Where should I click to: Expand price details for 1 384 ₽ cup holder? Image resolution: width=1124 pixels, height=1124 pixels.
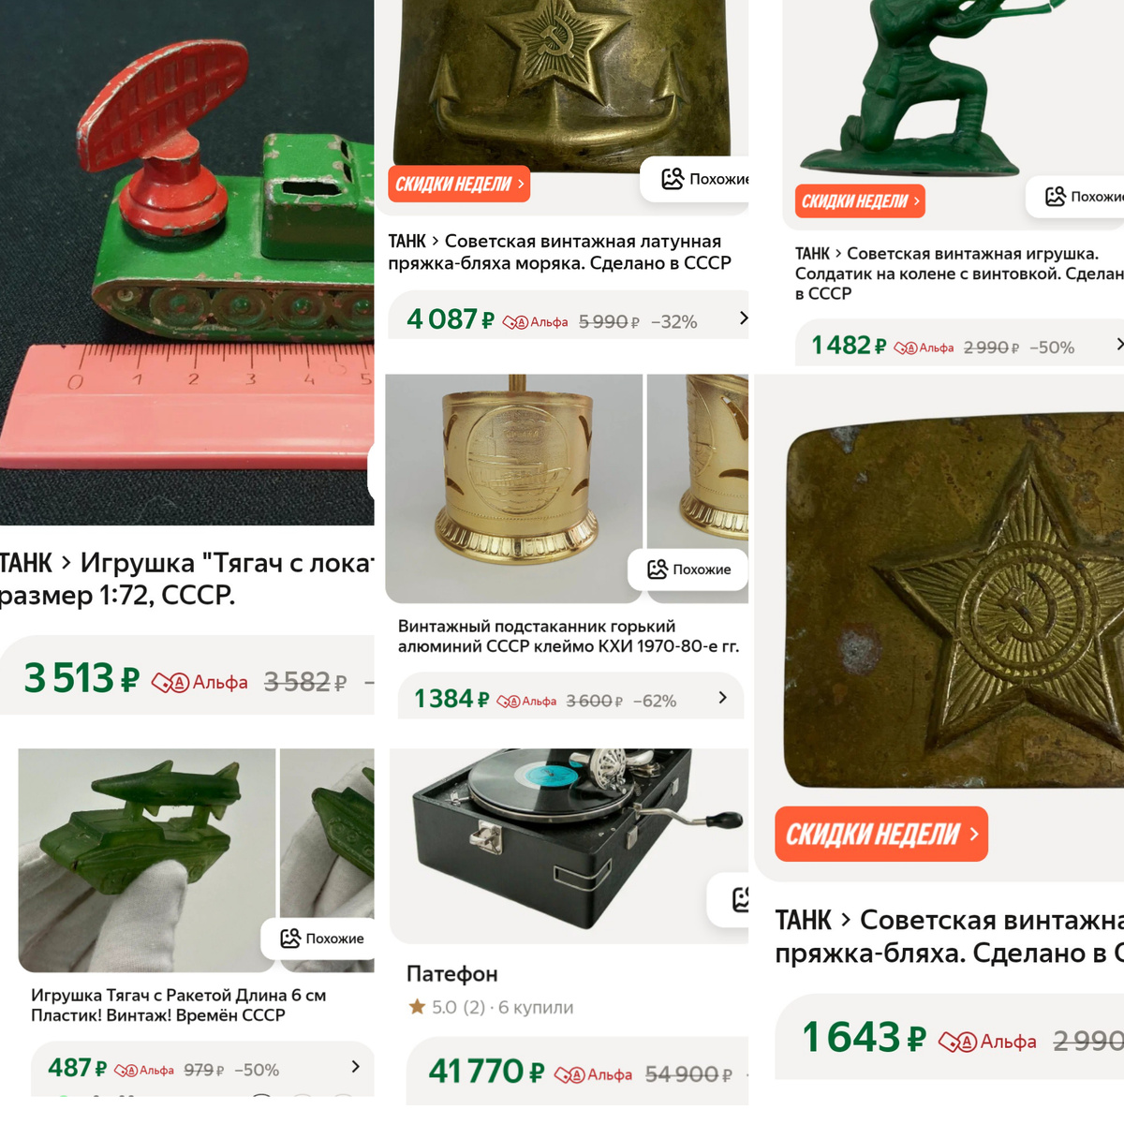[722, 697]
